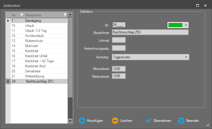Focus the Lohnart input field
This screenshot has height=129, width=212.
pos(119,40)
